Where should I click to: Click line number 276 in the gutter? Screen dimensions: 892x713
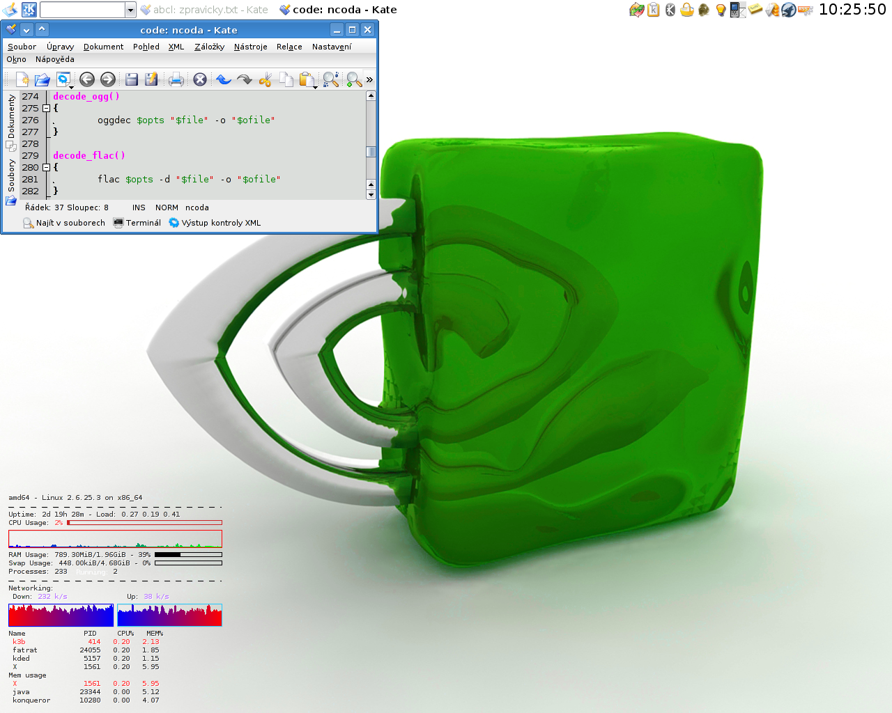(x=30, y=120)
